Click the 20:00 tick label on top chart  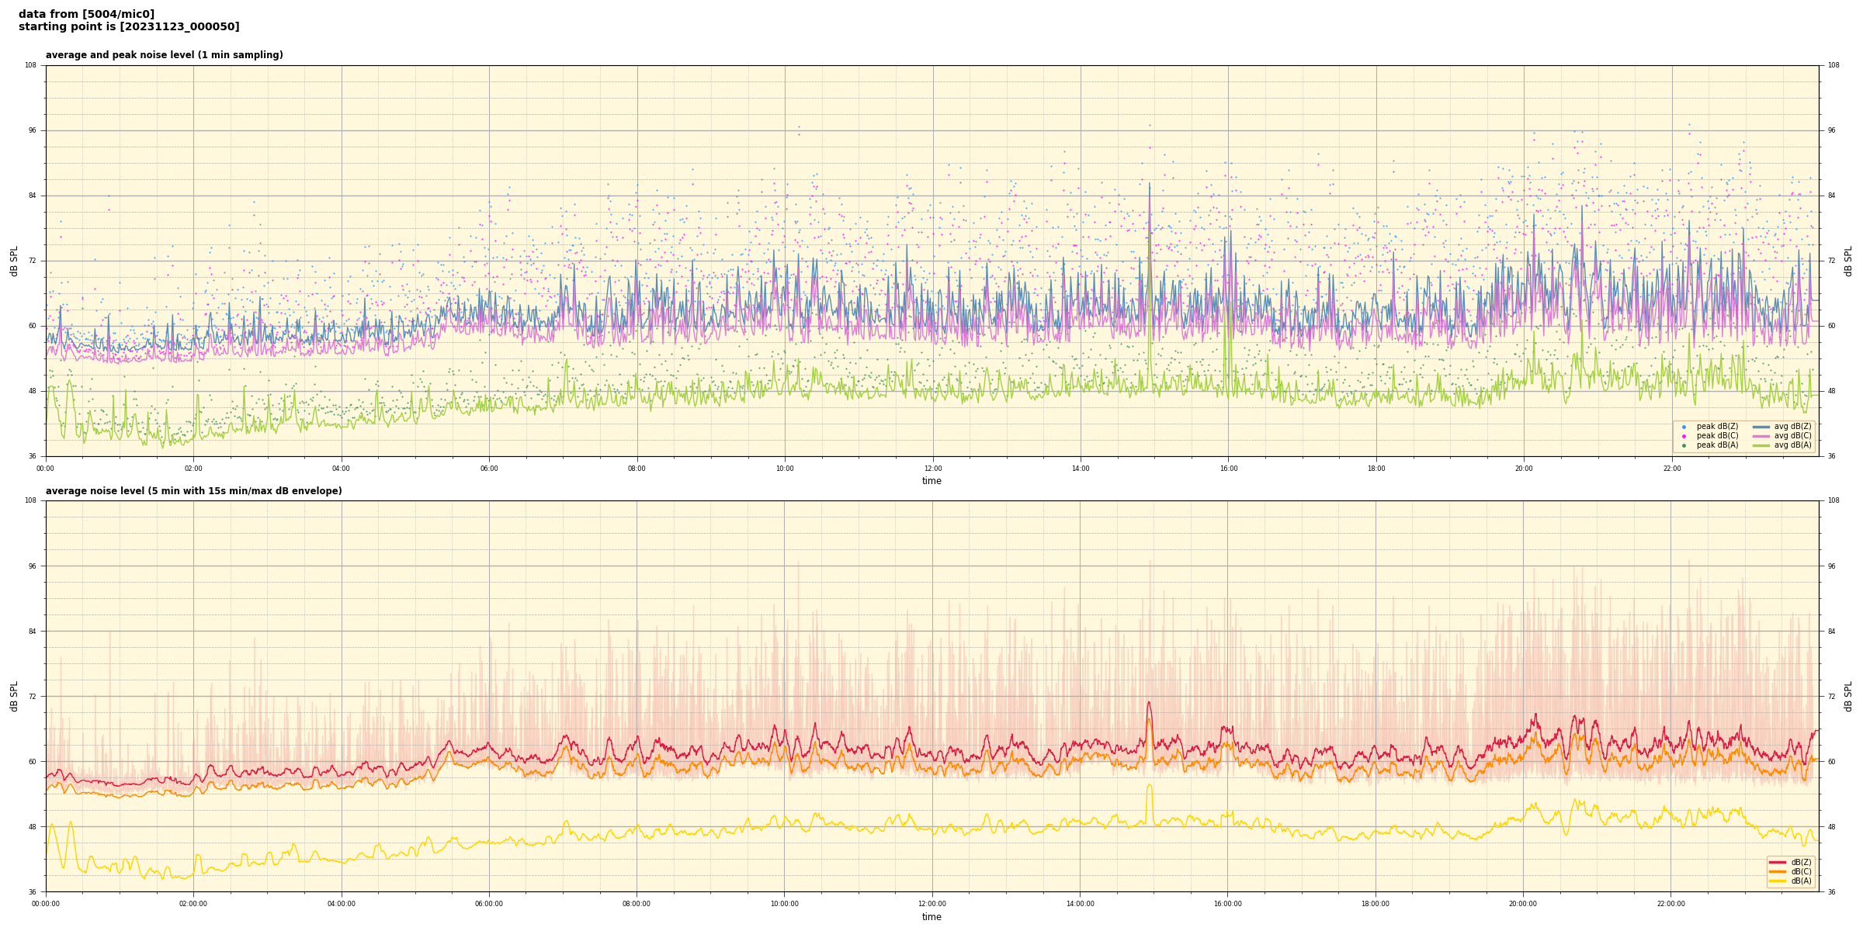1524,469
